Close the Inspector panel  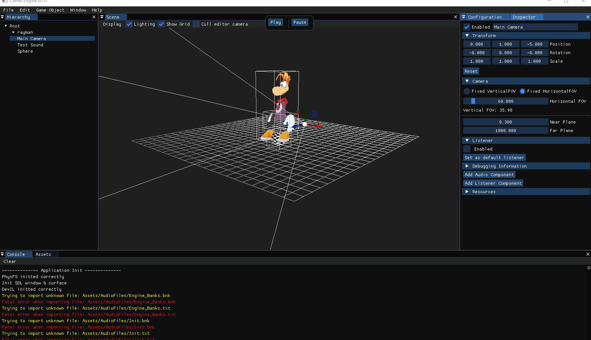pyautogui.click(x=588, y=17)
